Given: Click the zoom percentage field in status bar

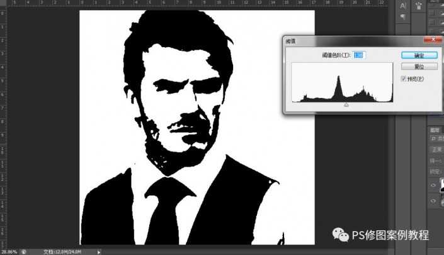Looking at the screenshot, I should (9, 251).
